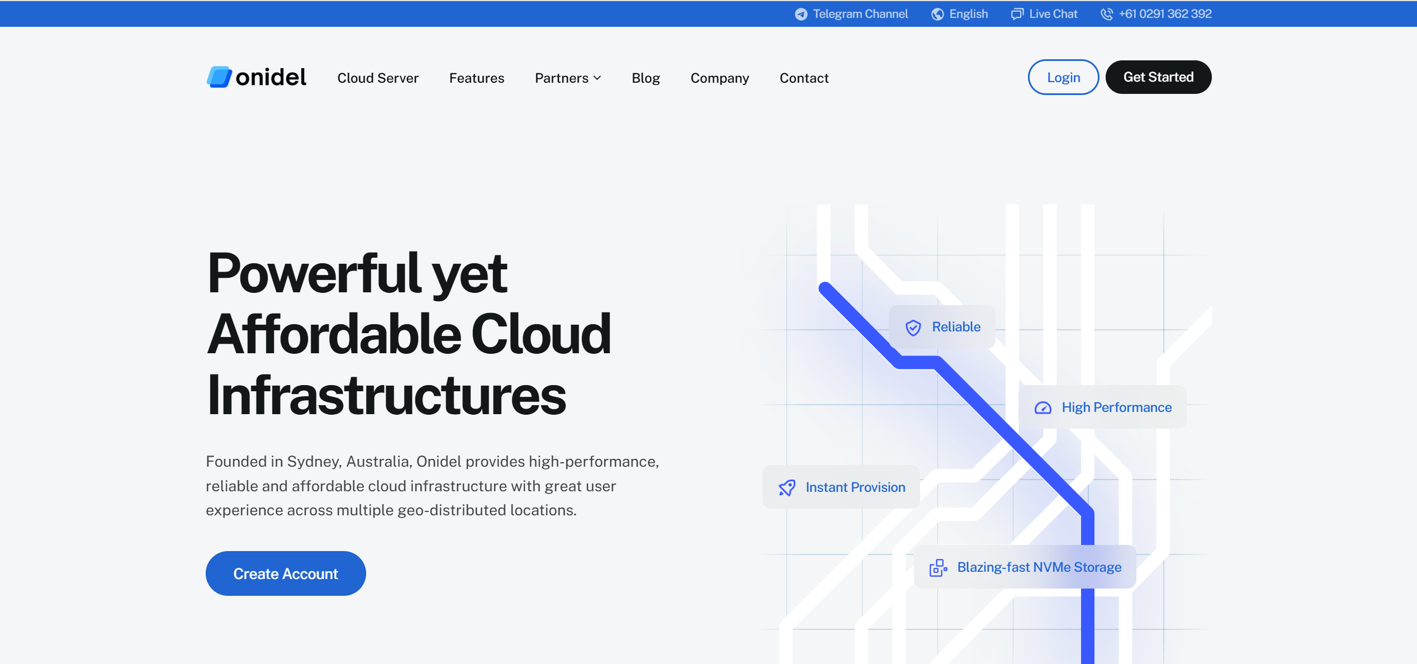Click the Live Chat bubble icon
The image size is (1417, 664).
pyautogui.click(x=1017, y=14)
